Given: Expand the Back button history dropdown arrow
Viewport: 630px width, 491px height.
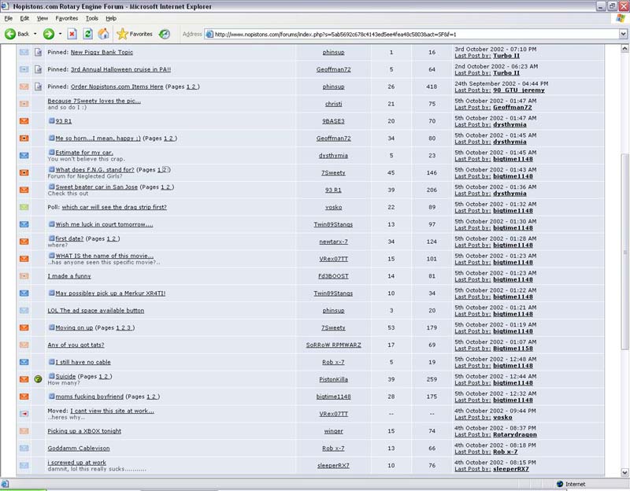Looking at the screenshot, I should coord(35,34).
